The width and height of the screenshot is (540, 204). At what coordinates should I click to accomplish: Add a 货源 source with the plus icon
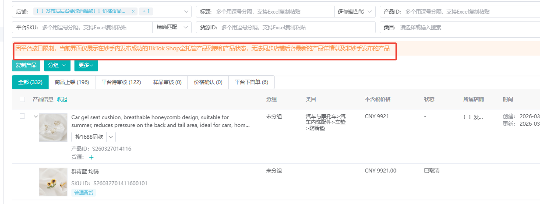tap(91, 157)
